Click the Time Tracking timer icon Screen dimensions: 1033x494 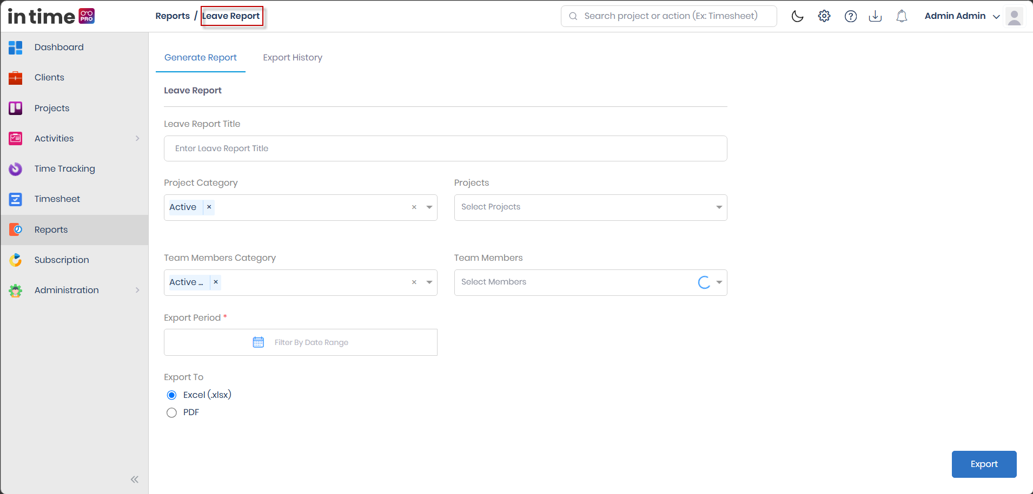click(15, 169)
